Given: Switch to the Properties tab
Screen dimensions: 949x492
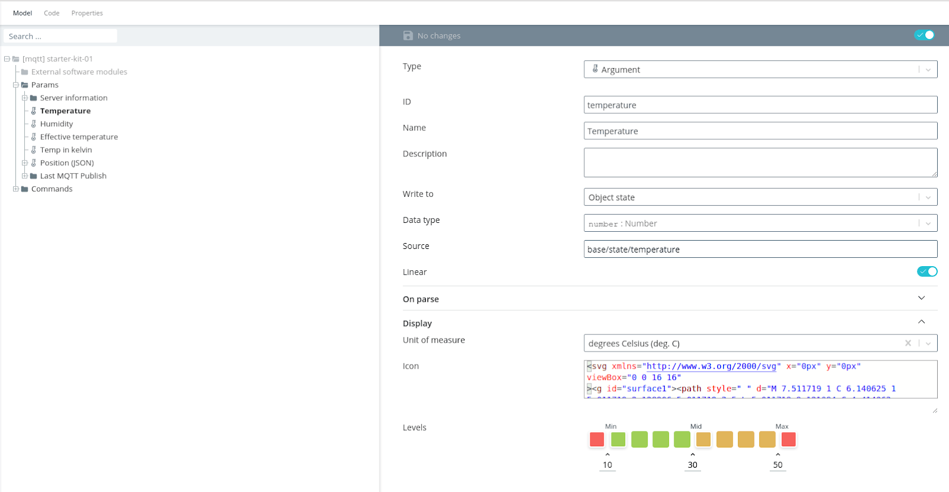Looking at the screenshot, I should point(87,13).
